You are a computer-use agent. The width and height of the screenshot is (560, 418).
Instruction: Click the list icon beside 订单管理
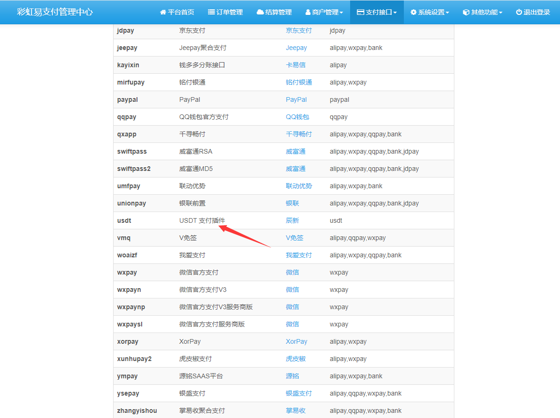pyautogui.click(x=211, y=12)
